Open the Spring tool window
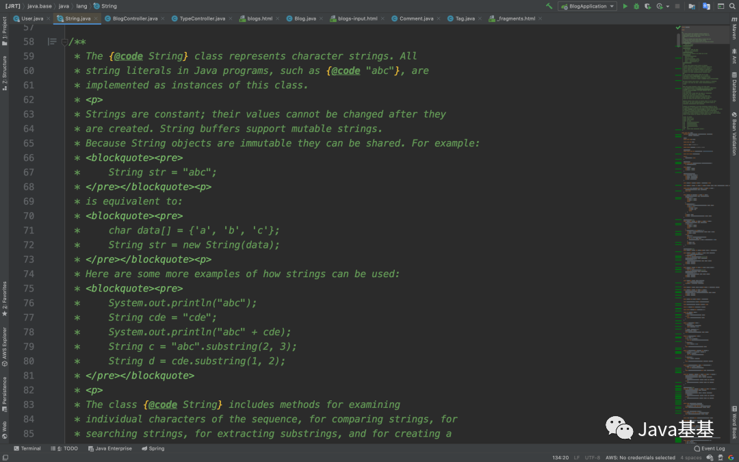 pos(153,448)
